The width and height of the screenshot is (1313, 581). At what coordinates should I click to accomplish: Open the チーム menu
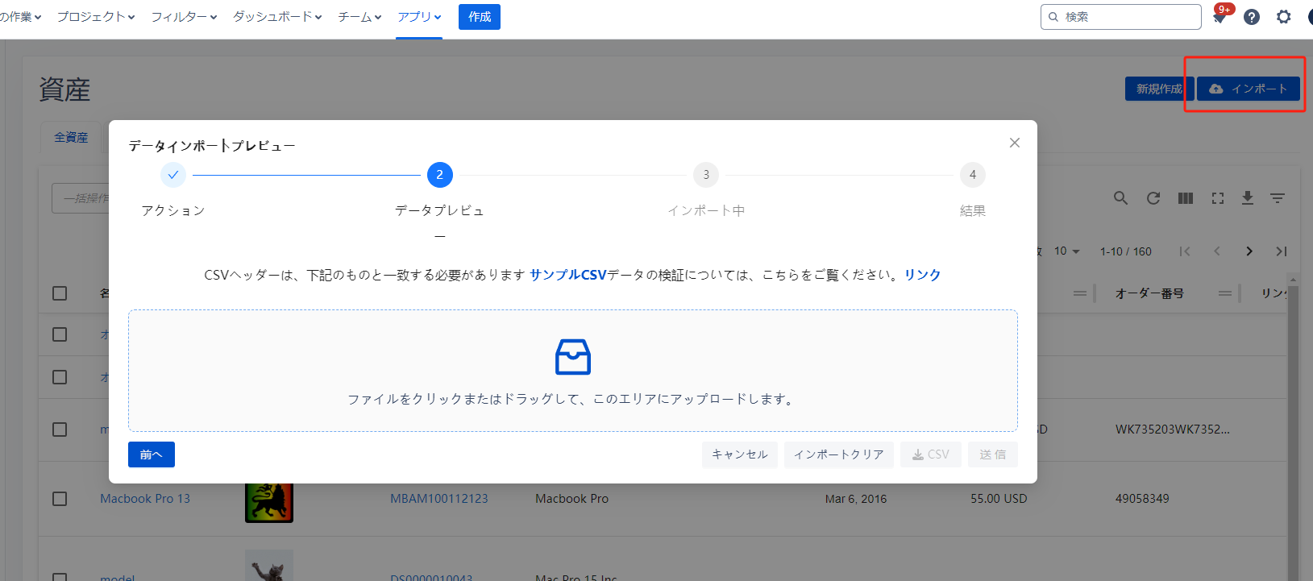tap(359, 17)
